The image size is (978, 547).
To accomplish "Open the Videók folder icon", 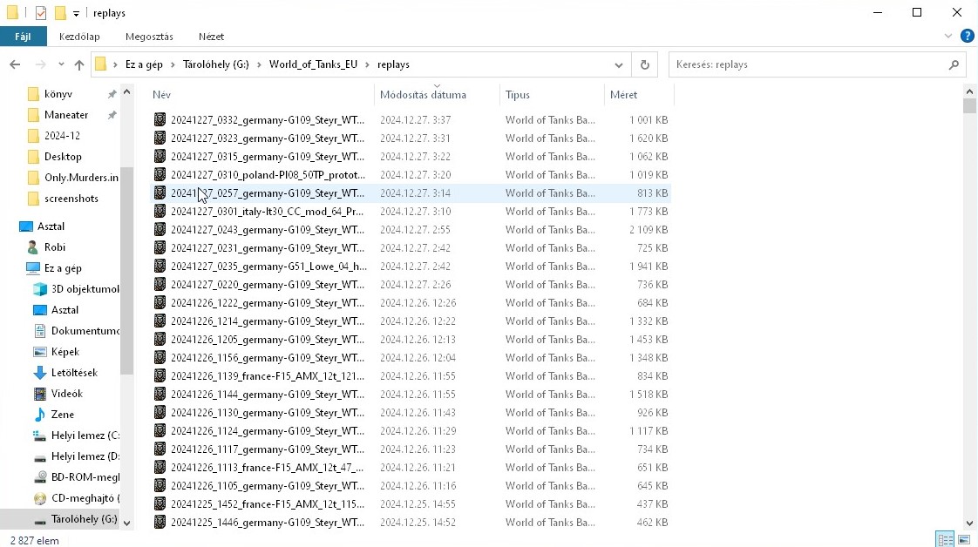I will (x=40, y=394).
